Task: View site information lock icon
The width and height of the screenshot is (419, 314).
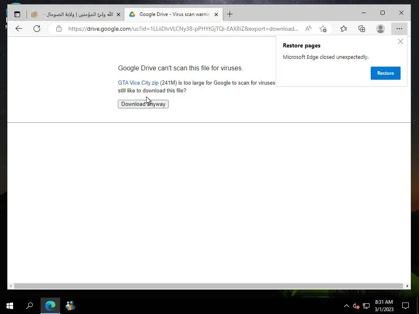Action: [59, 29]
